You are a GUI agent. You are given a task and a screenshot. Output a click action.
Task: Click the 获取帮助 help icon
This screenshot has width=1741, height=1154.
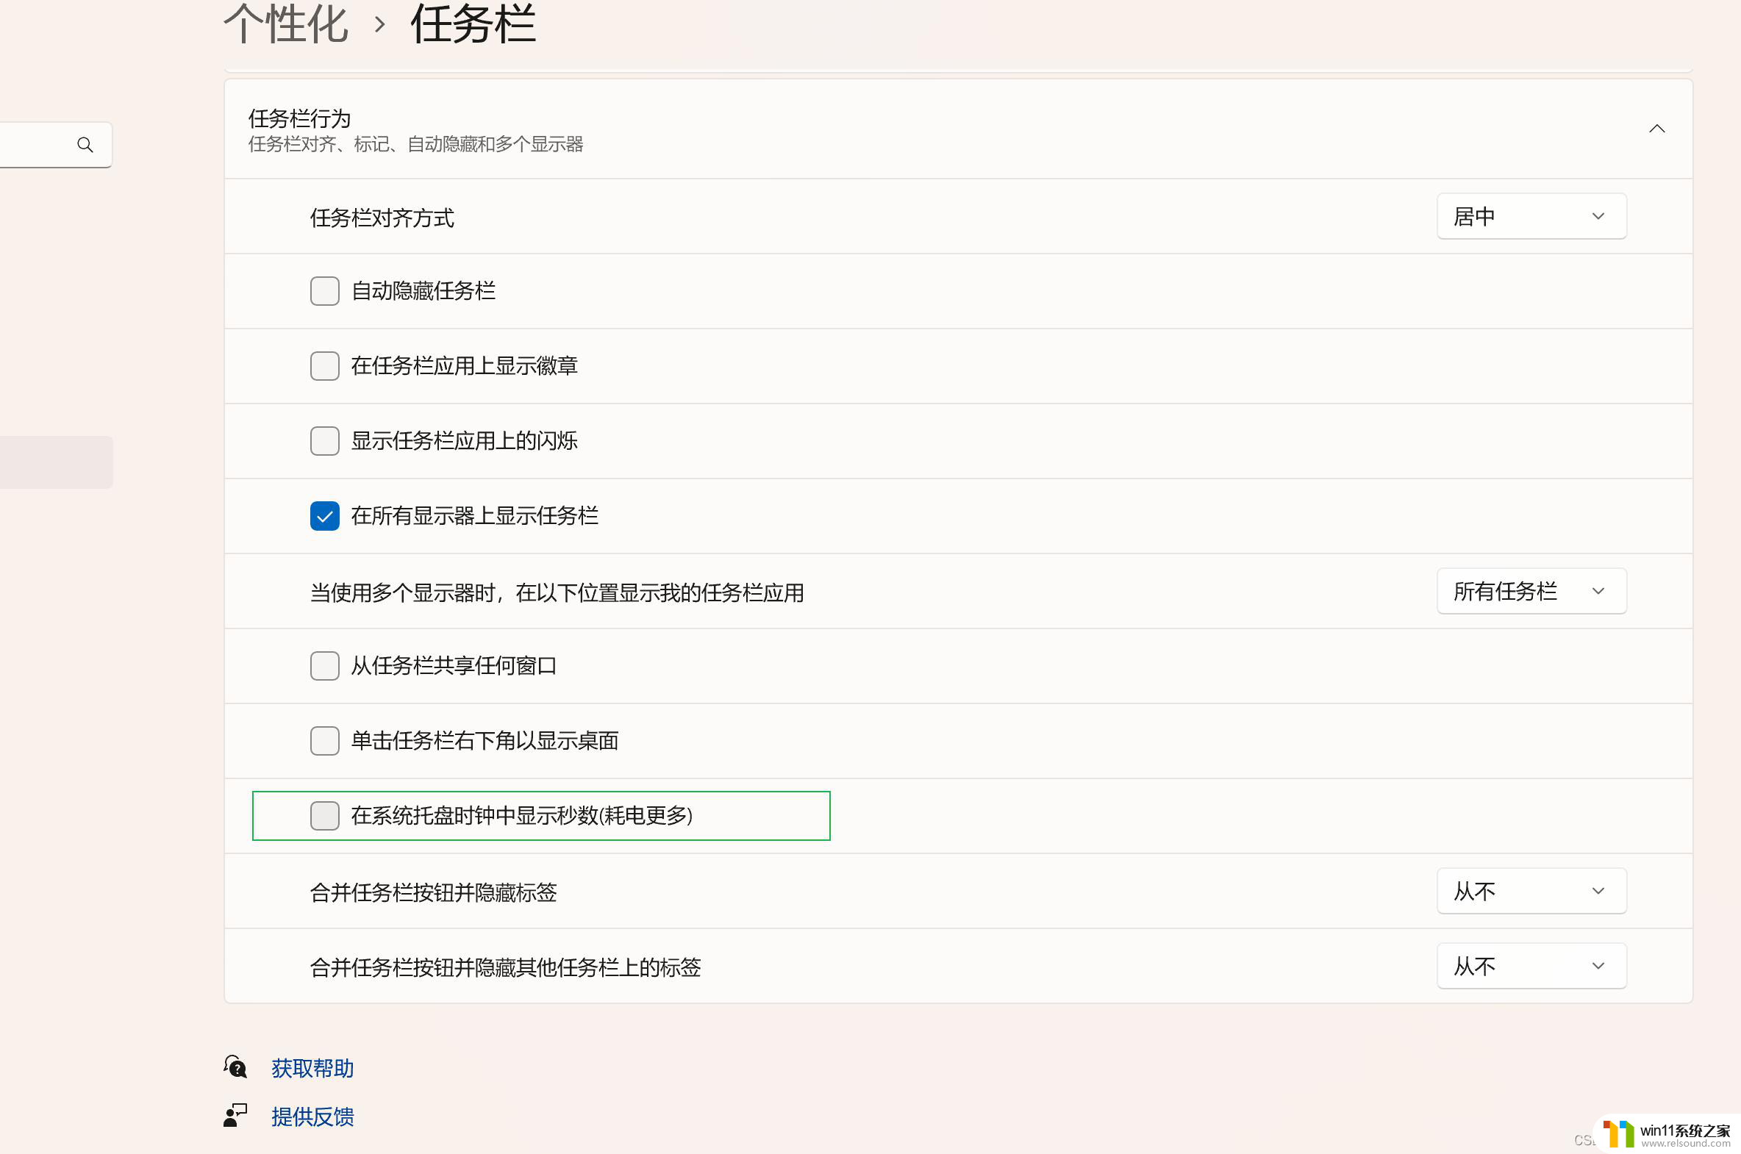pos(235,1067)
